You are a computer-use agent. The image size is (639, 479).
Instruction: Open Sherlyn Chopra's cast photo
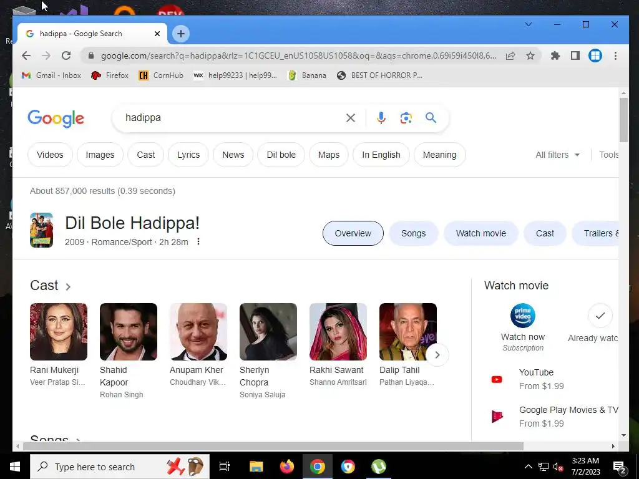[x=268, y=332]
